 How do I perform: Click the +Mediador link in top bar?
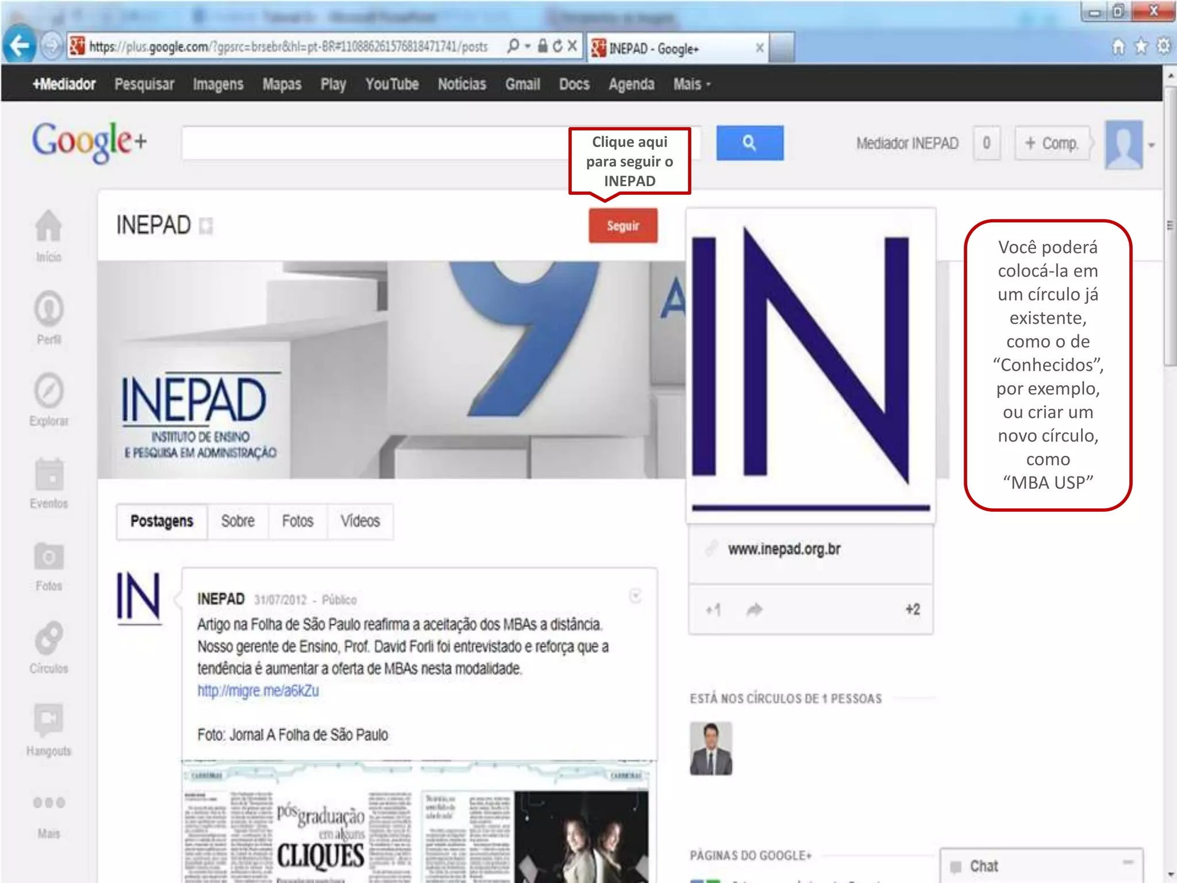click(64, 85)
